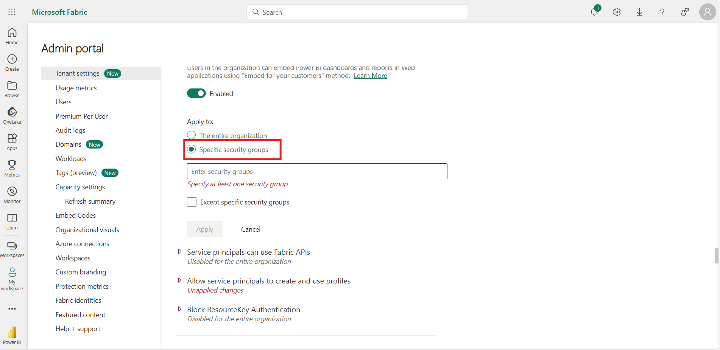
Task: Open the app launcher grid icon
Action: [12, 12]
